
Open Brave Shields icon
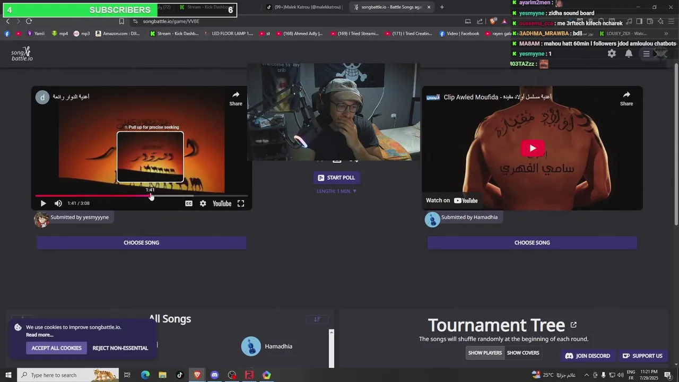[493, 21]
